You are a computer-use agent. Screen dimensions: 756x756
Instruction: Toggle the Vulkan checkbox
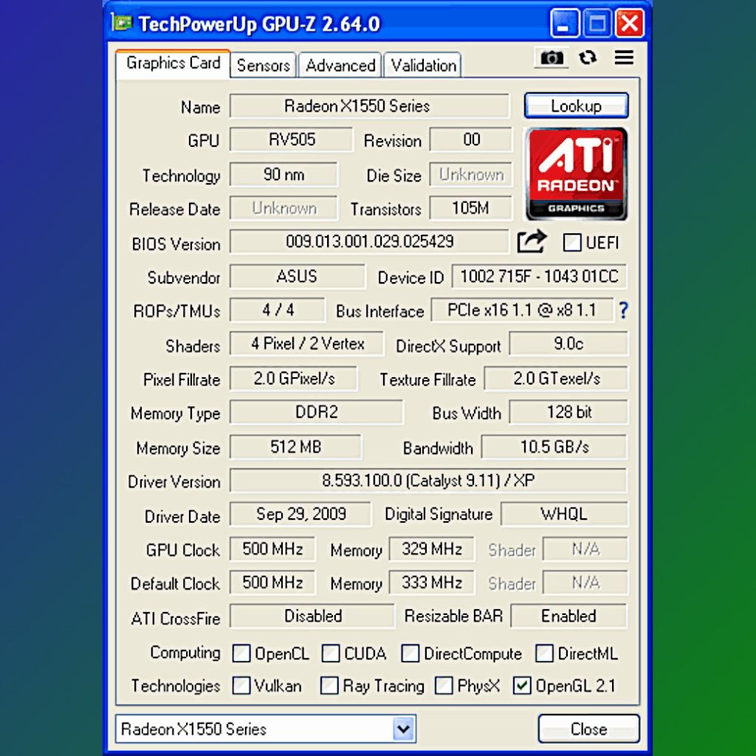pos(241,686)
